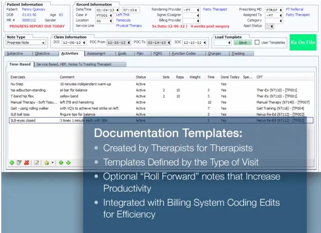The image size is (321, 233).
Task: Toggle Done Today for the Nu-Step exercise
Action: point(223,84)
